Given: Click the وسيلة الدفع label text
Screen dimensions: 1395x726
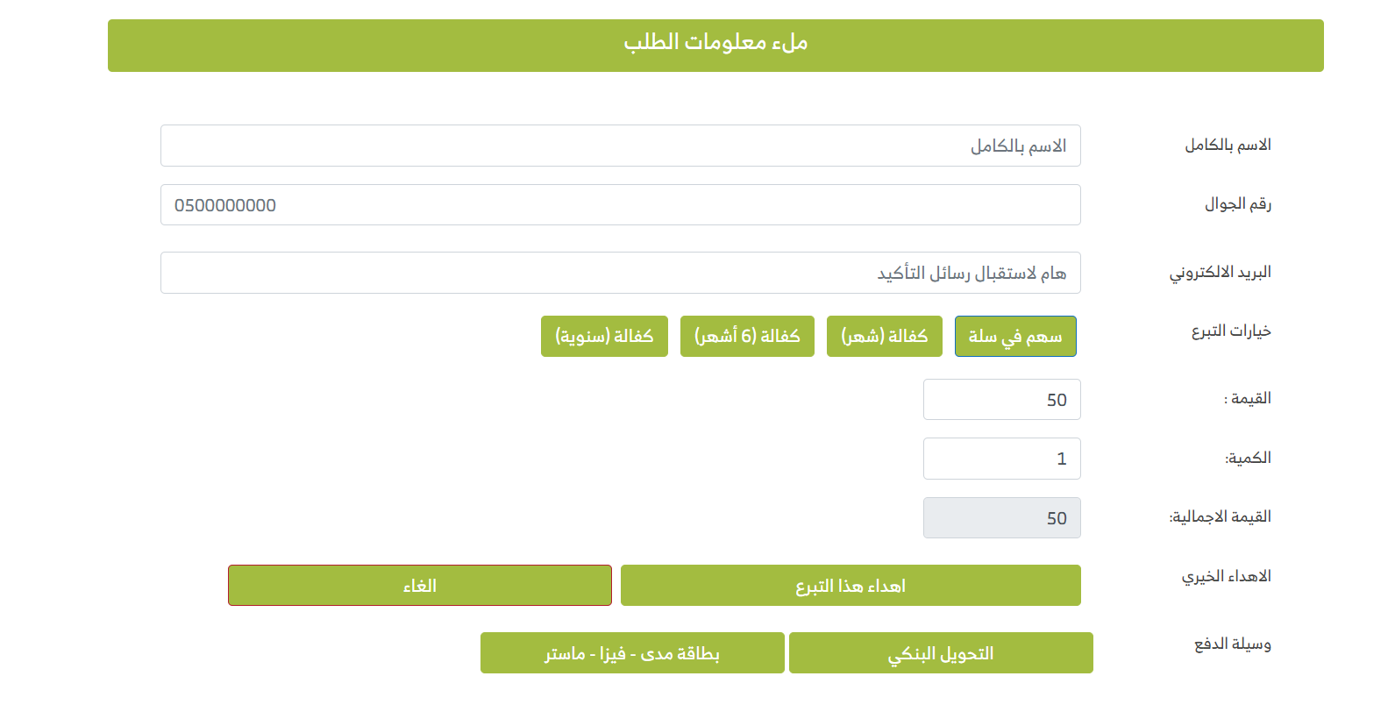Looking at the screenshot, I should tap(1233, 644).
